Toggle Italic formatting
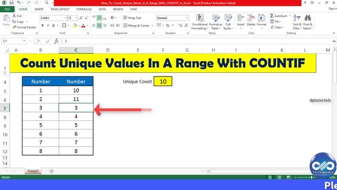The height and width of the screenshot is (190, 337). click(48, 25)
